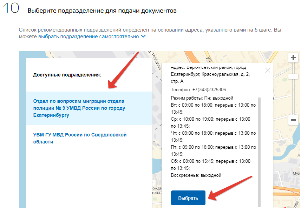Click the popup vertical scrollbar

259,152
